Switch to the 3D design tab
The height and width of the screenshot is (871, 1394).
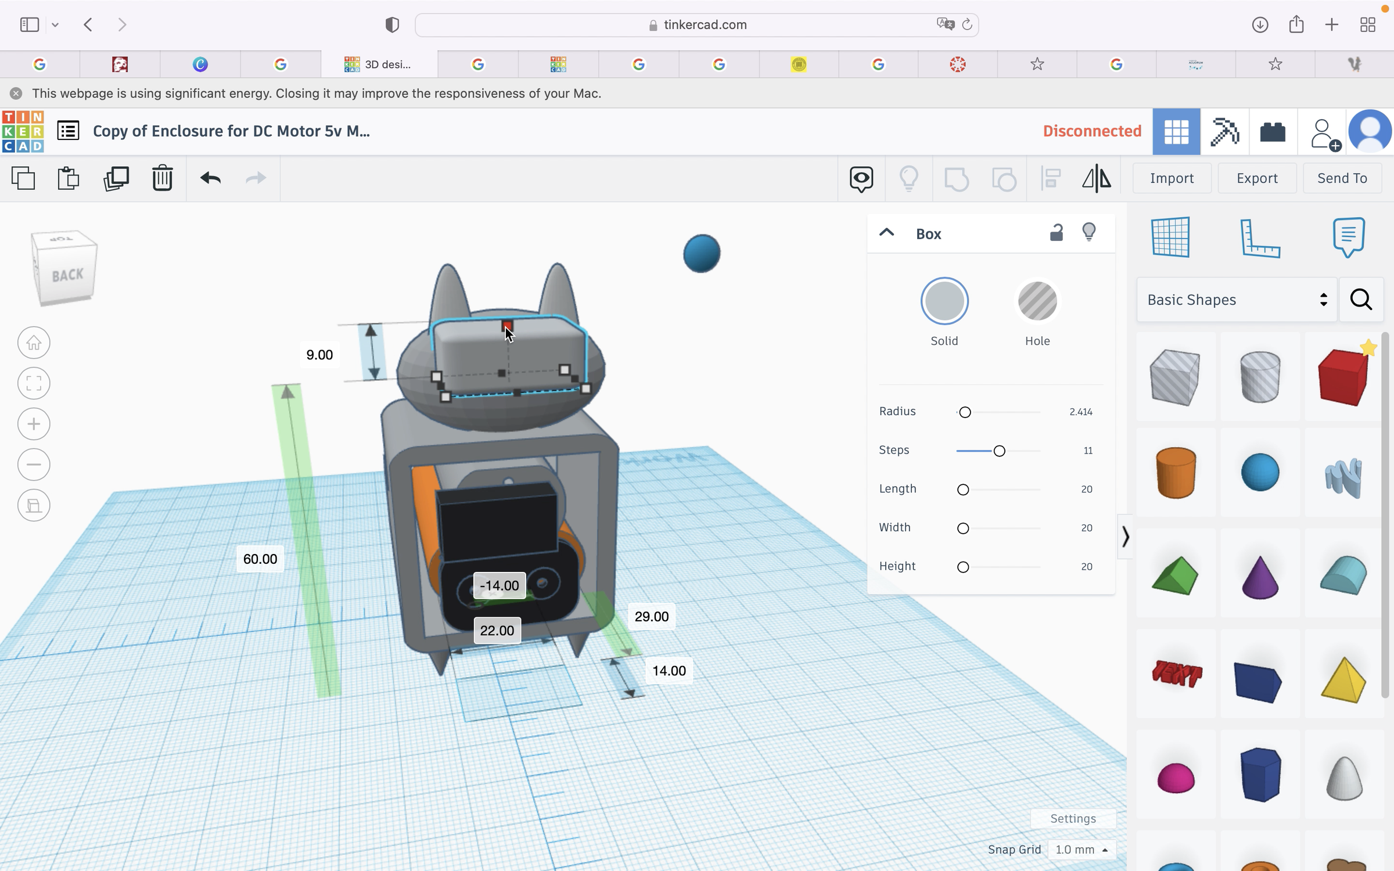click(379, 64)
